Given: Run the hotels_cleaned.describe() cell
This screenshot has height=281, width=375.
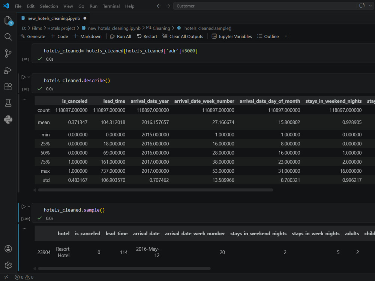Looking at the screenshot, I should pos(23,77).
